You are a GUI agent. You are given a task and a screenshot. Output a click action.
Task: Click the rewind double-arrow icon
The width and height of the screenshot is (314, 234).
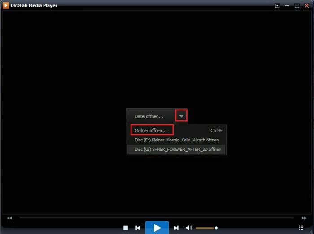tap(9, 218)
